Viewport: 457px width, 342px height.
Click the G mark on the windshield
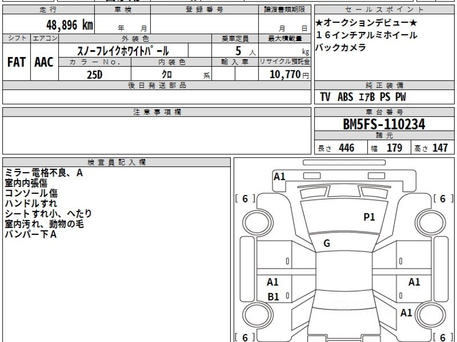(326, 244)
